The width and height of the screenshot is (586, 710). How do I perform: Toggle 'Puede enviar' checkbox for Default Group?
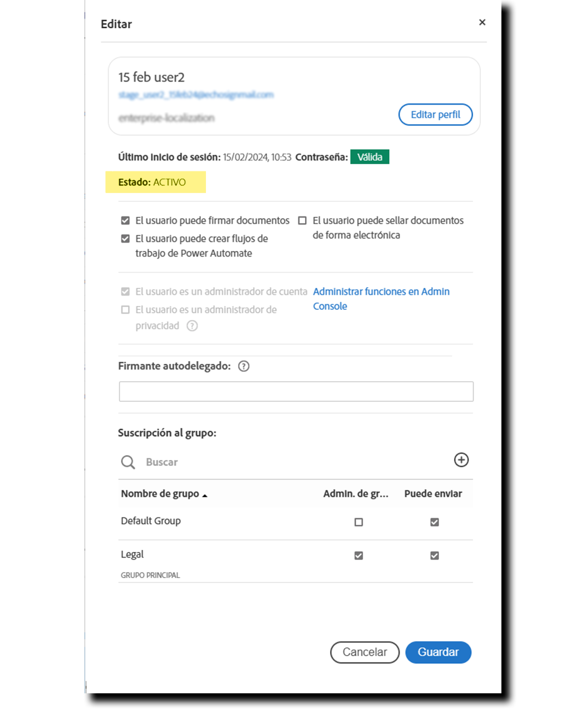tap(435, 522)
